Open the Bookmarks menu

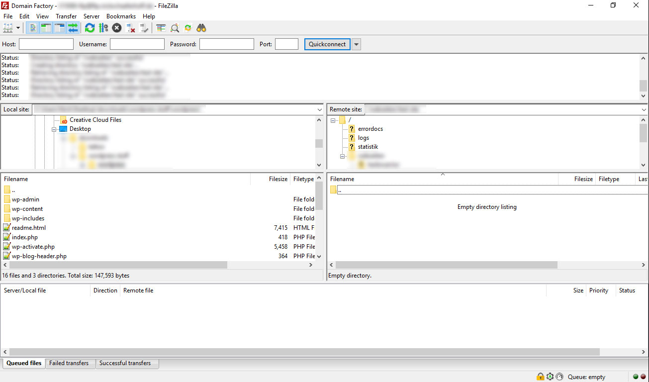(x=121, y=16)
